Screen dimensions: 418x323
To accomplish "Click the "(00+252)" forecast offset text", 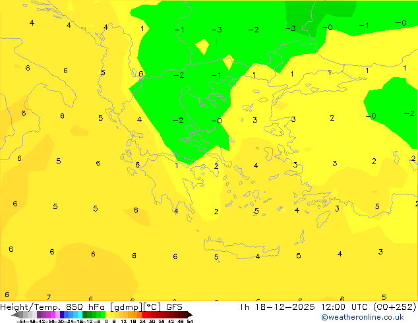I will (394, 307).
